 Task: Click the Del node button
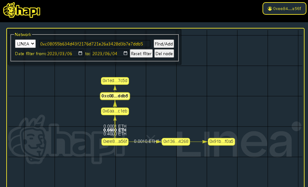click(x=164, y=54)
